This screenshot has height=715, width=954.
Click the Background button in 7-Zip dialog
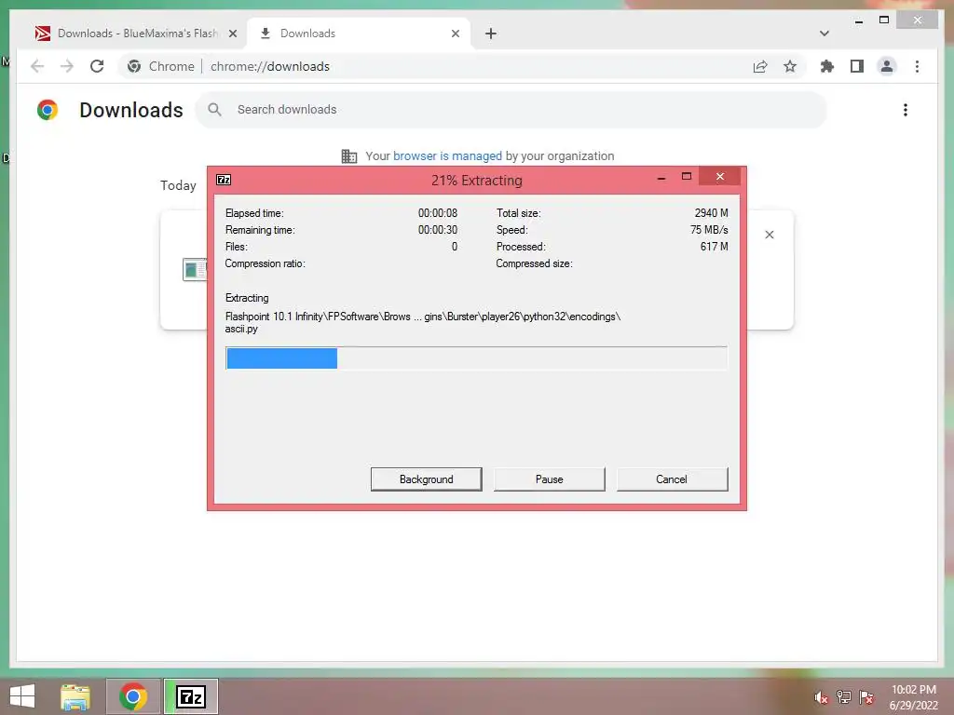[426, 479]
